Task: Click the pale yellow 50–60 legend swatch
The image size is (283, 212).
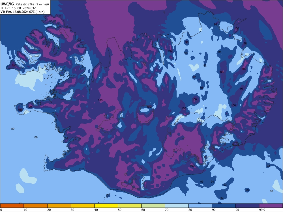Action: 130,206
